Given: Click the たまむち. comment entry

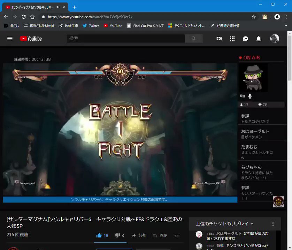Looking at the screenshot, I should 261,152.
